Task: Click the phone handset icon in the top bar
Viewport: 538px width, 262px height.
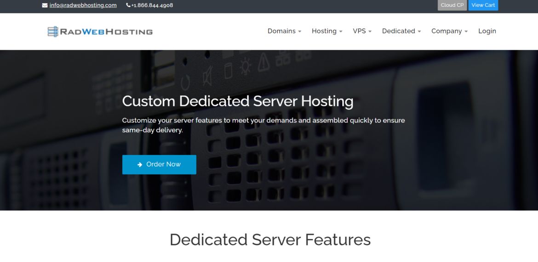Action: coord(128,5)
